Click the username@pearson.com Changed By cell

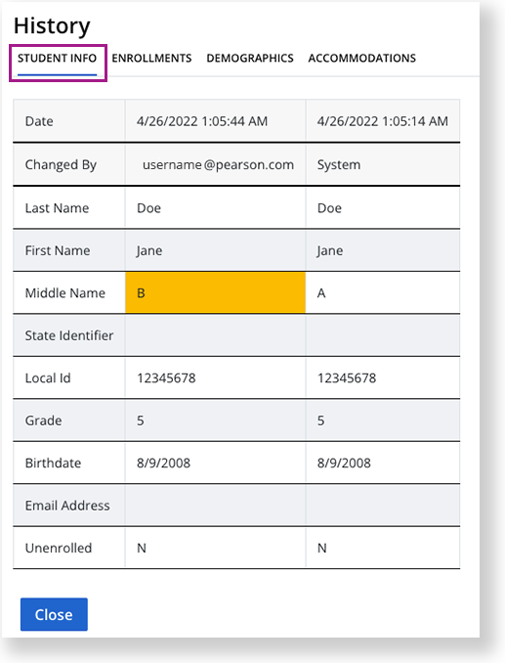tap(215, 164)
